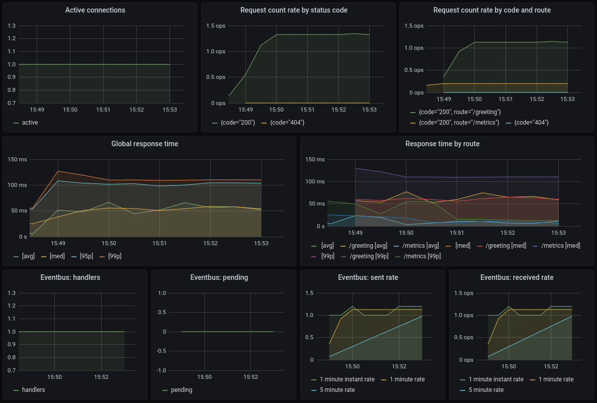Click the yellow swatch next to /greeting [avg]
The height and width of the screenshot is (403, 597).
tap(343, 246)
